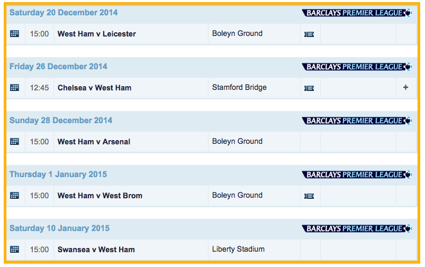Click ticket icon for West Ham v West Brom
Screen dimensions: 425x267
(309, 196)
